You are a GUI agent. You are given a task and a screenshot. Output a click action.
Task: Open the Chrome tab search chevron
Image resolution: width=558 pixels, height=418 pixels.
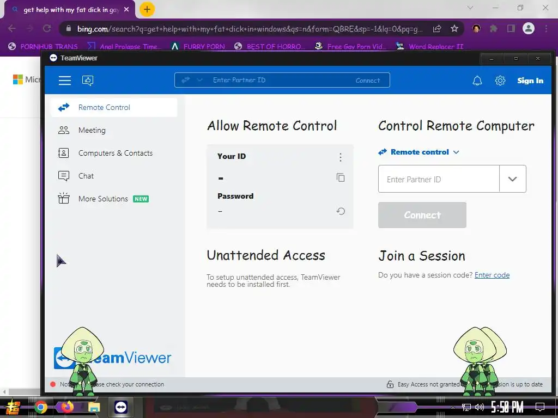point(470,8)
